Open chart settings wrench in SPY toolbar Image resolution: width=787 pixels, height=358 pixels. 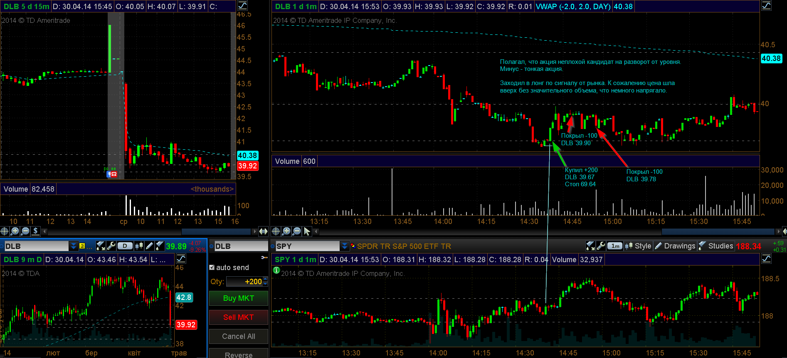click(601, 246)
